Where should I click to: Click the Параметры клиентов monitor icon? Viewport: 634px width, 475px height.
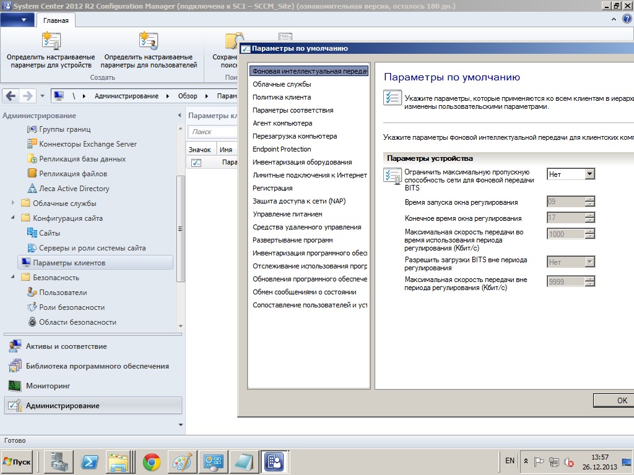pyautogui.click(x=26, y=262)
